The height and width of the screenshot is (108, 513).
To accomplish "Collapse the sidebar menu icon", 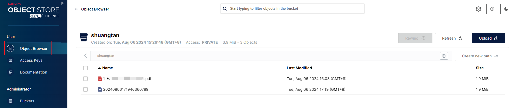I will click(x=63, y=3).
